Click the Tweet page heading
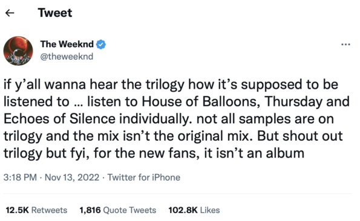 pos(55,13)
